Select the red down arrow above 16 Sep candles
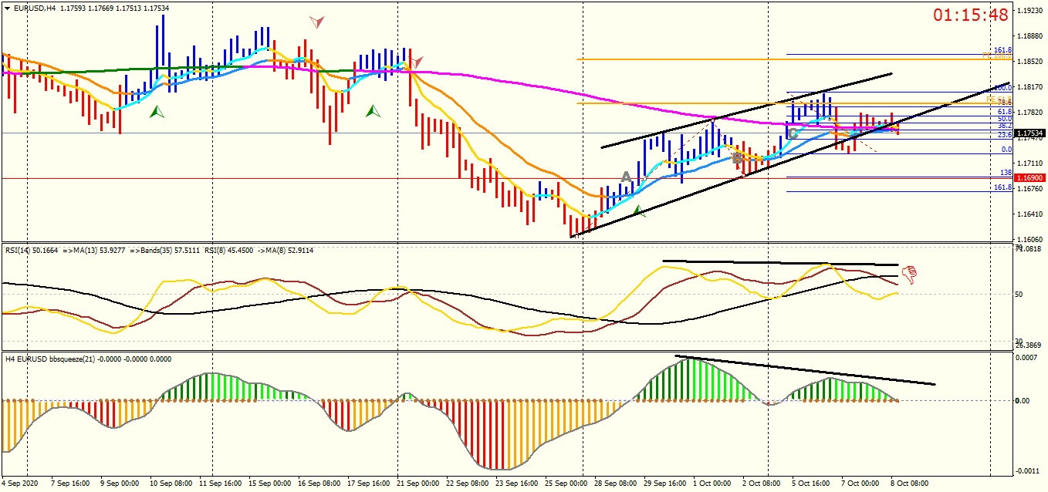 coord(316,22)
